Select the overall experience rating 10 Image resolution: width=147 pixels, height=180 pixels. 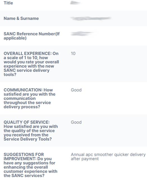coord(73,54)
